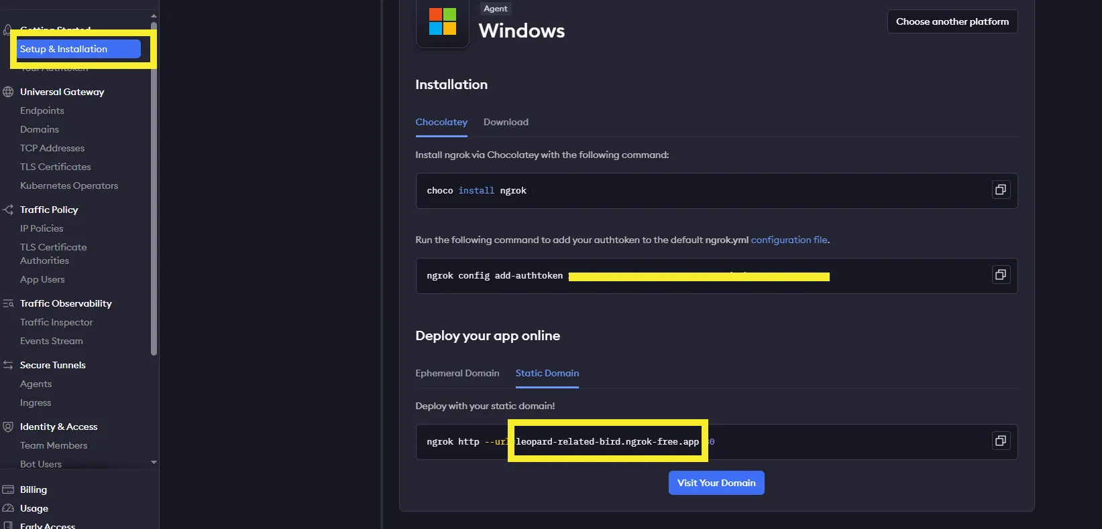Go to Traffic Inspector page
The height and width of the screenshot is (529, 1102).
click(x=56, y=322)
